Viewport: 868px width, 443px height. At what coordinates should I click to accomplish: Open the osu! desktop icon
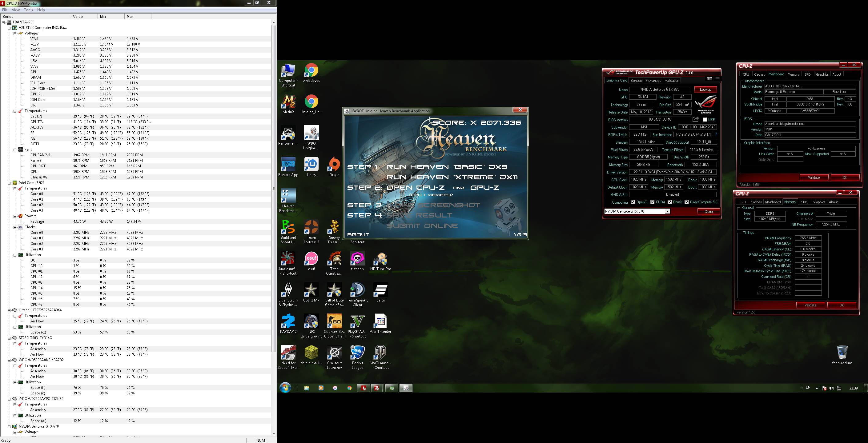pyautogui.click(x=311, y=261)
